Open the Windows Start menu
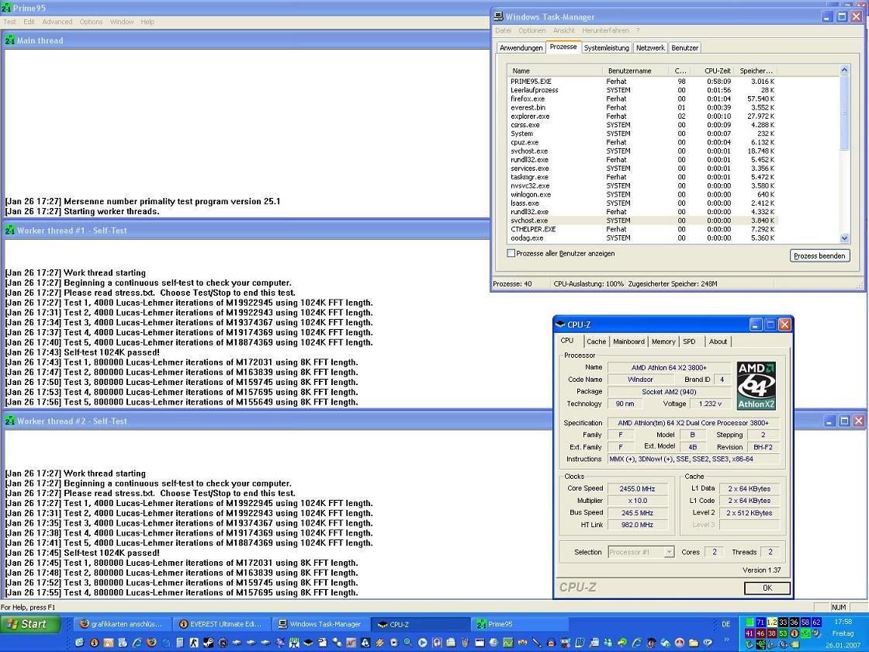This screenshot has width=869, height=652. click(x=30, y=624)
